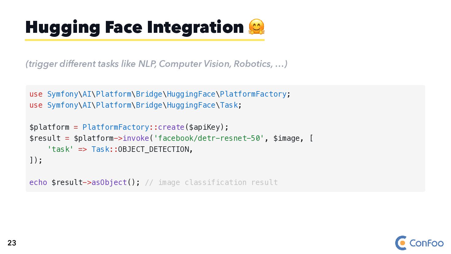Click the ConFoo logo icon
Image resolution: width=451 pixels, height=254 pixels.
click(401, 243)
